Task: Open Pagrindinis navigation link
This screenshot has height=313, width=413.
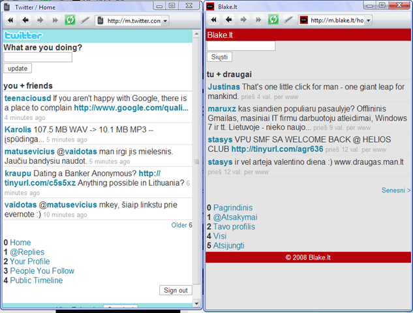Action: click(x=233, y=208)
